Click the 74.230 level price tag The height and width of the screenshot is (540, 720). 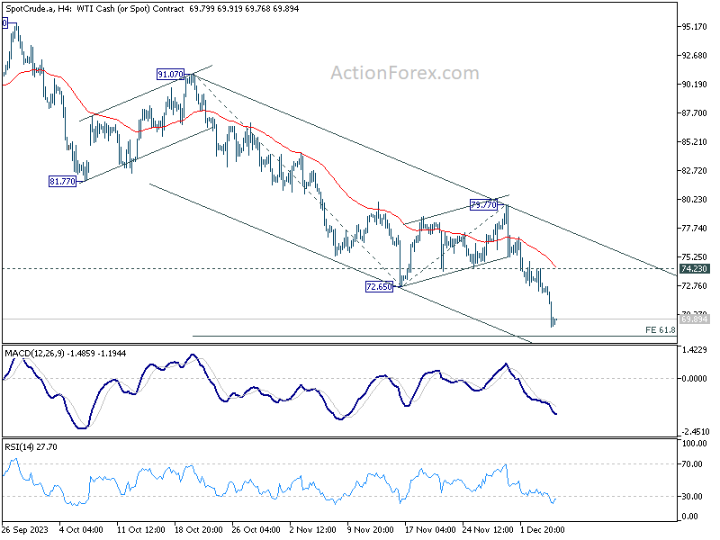tap(694, 268)
